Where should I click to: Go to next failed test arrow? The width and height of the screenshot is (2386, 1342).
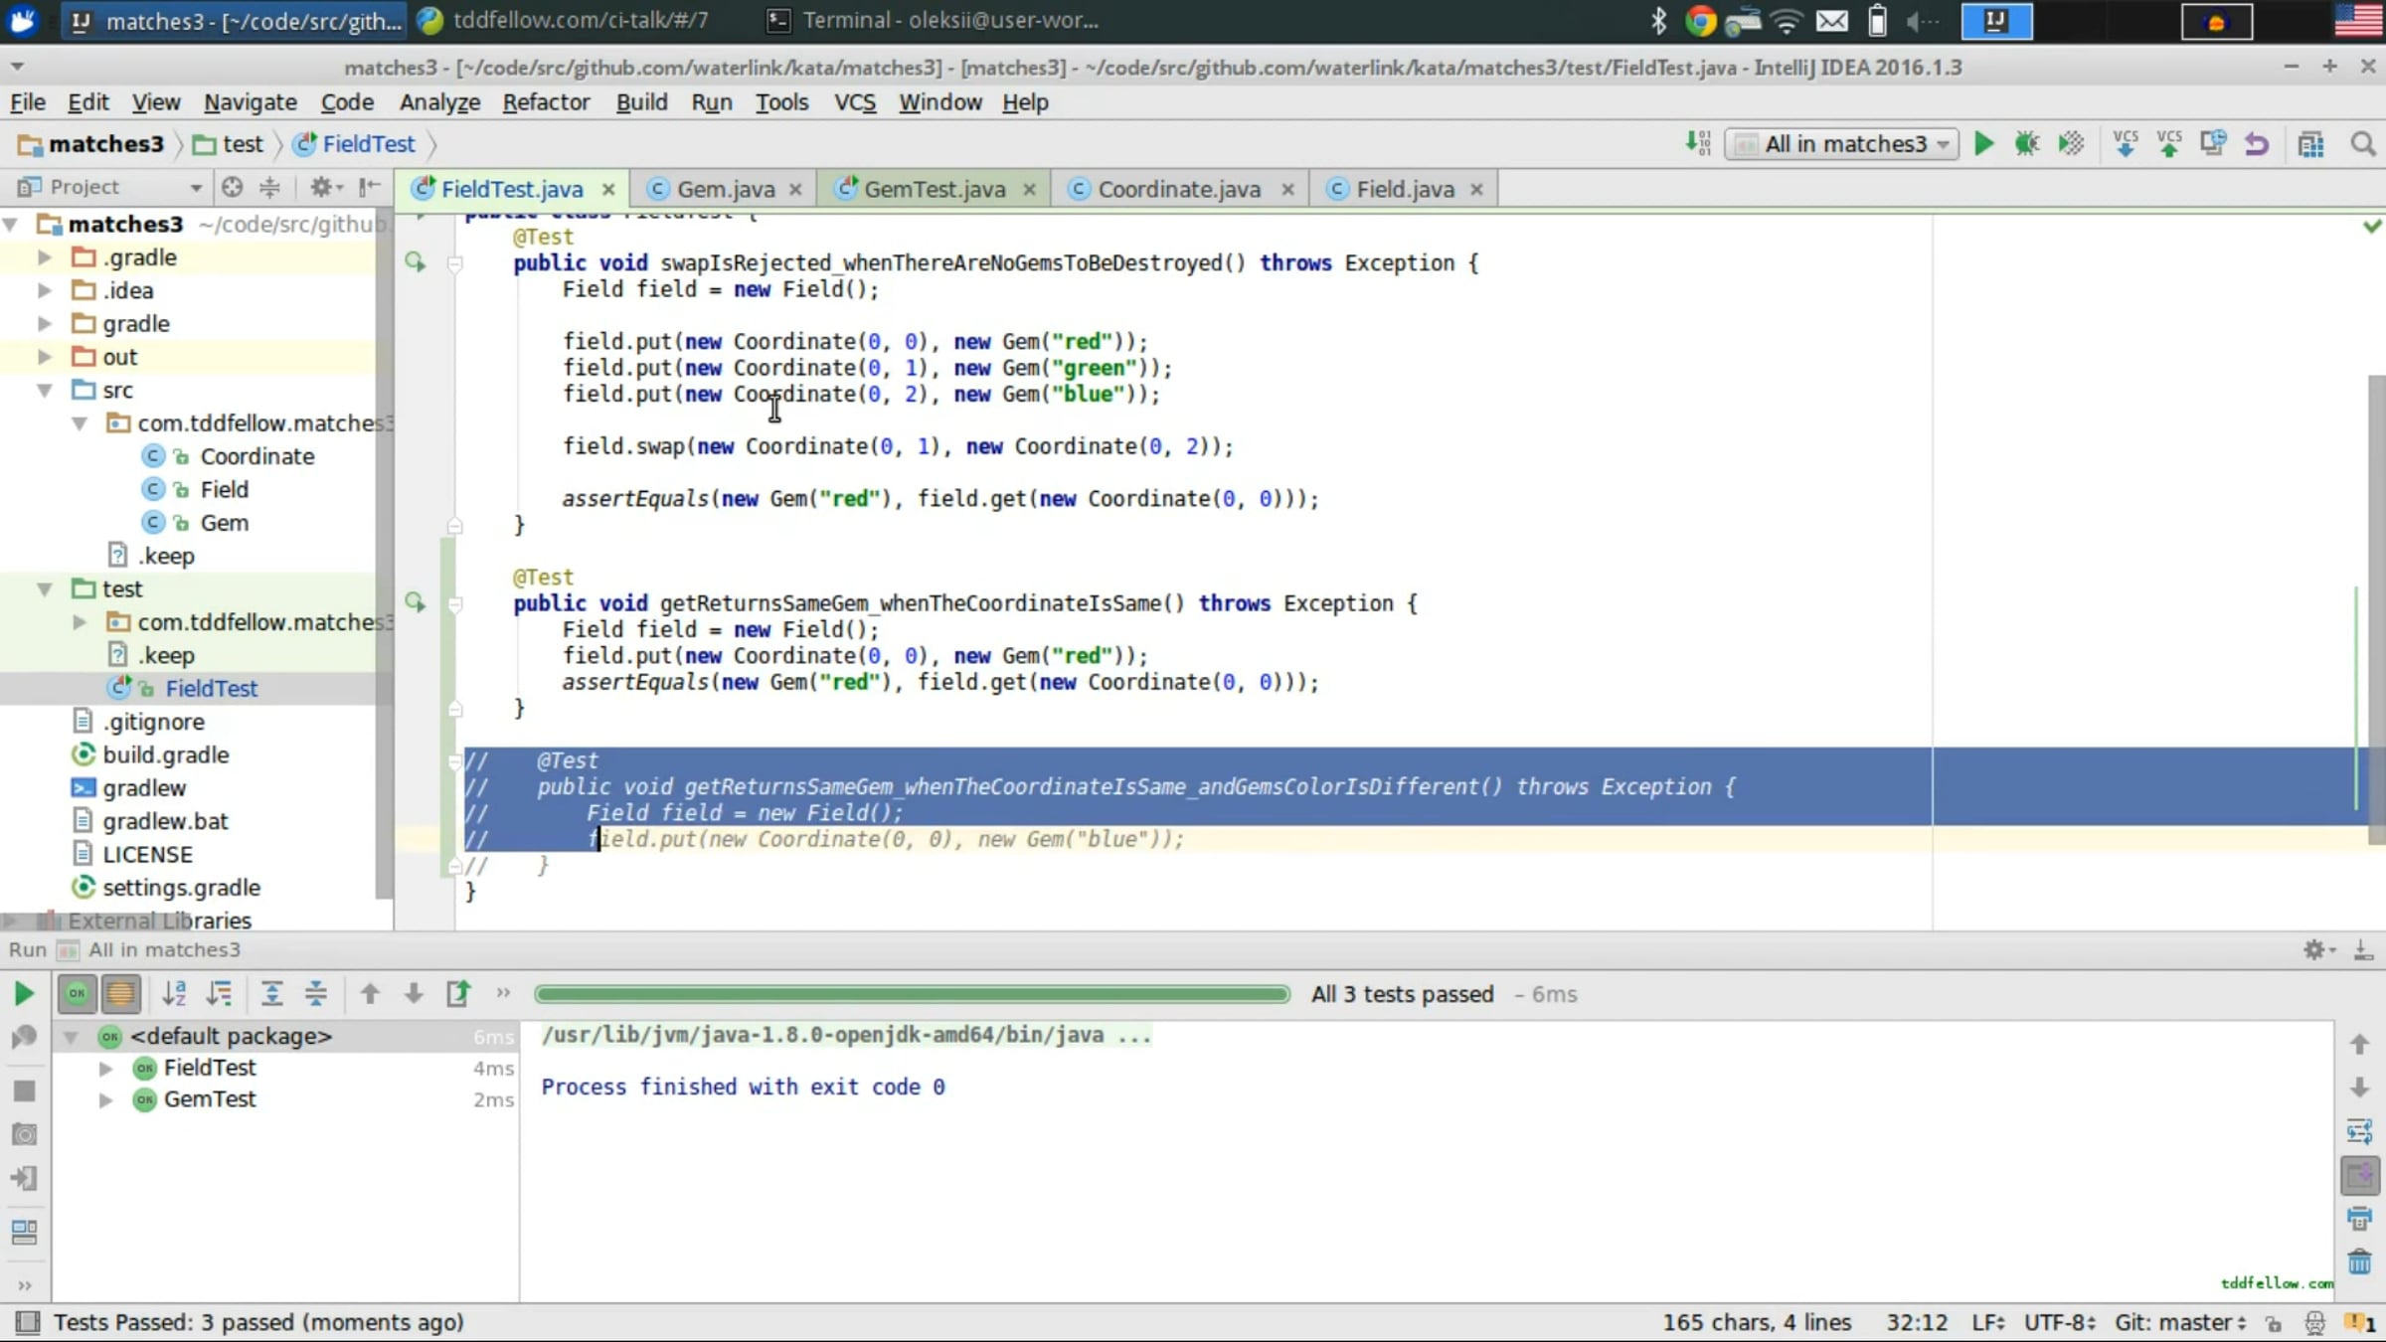[x=414, y=993]
